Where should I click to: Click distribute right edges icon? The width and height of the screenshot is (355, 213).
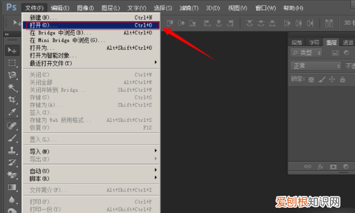pyautogui.click(x=310, y=23)
